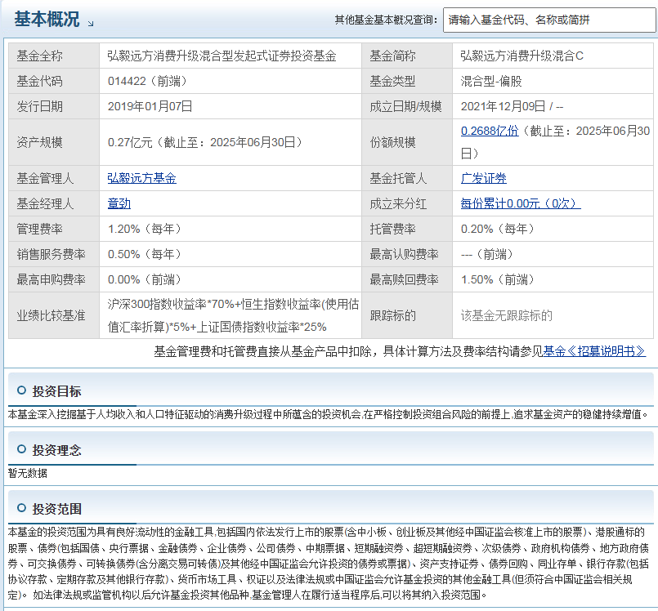658x611 pixels.
Task: Open the 每份累计0.00元（0次） dividend link
Action: pos(521,203)
